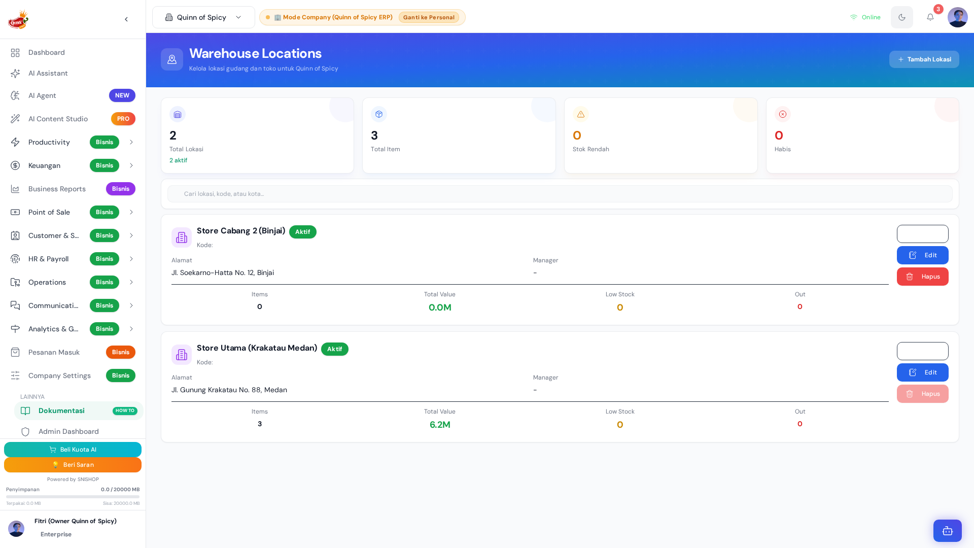Click building icon of Store Utama
The width and height of the screenshot is (974, 548).
pyautogui.click(x=182, y=355)
